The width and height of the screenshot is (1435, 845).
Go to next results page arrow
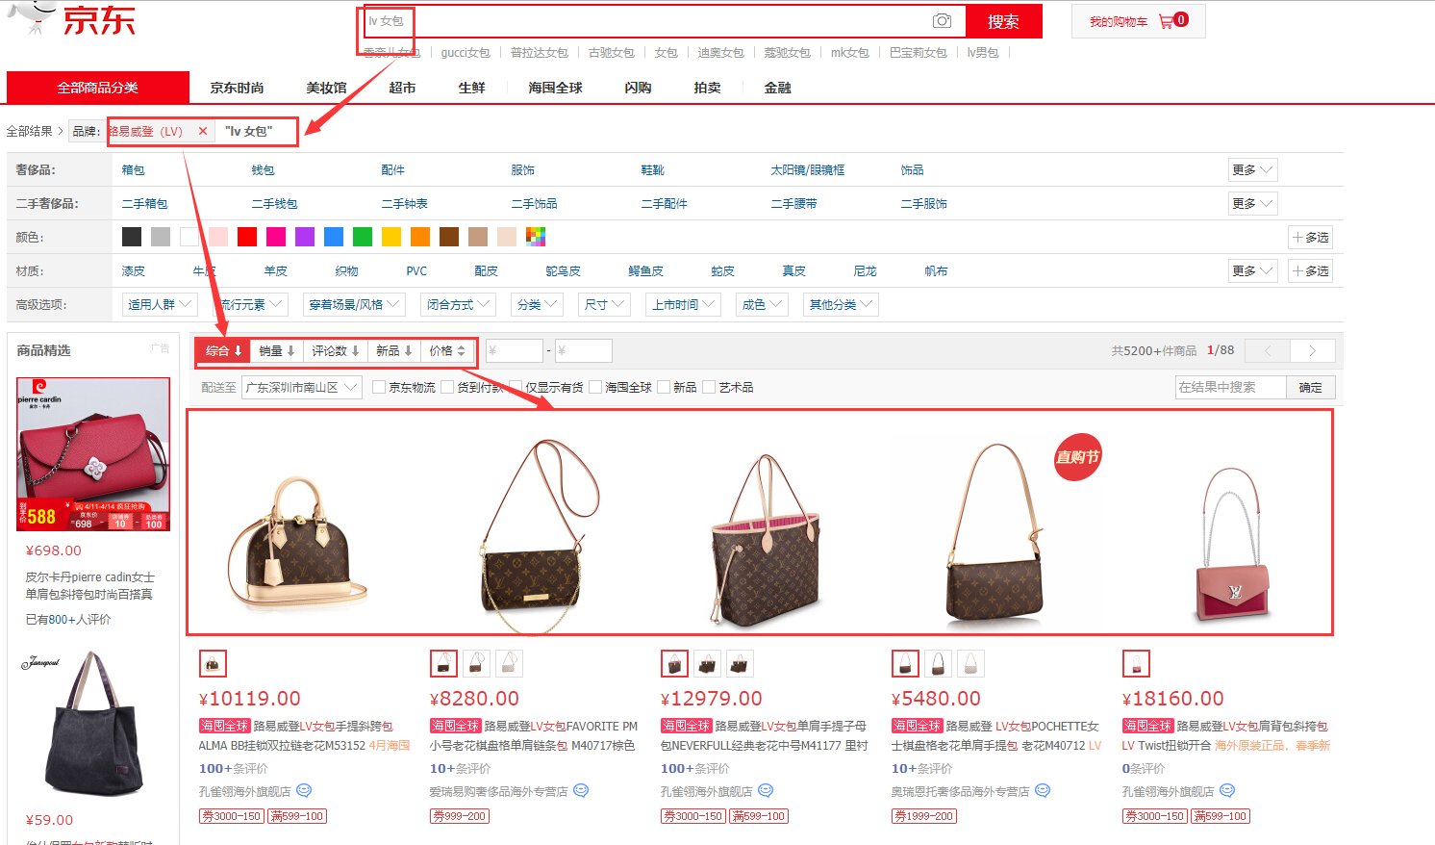click(1312, 351)
